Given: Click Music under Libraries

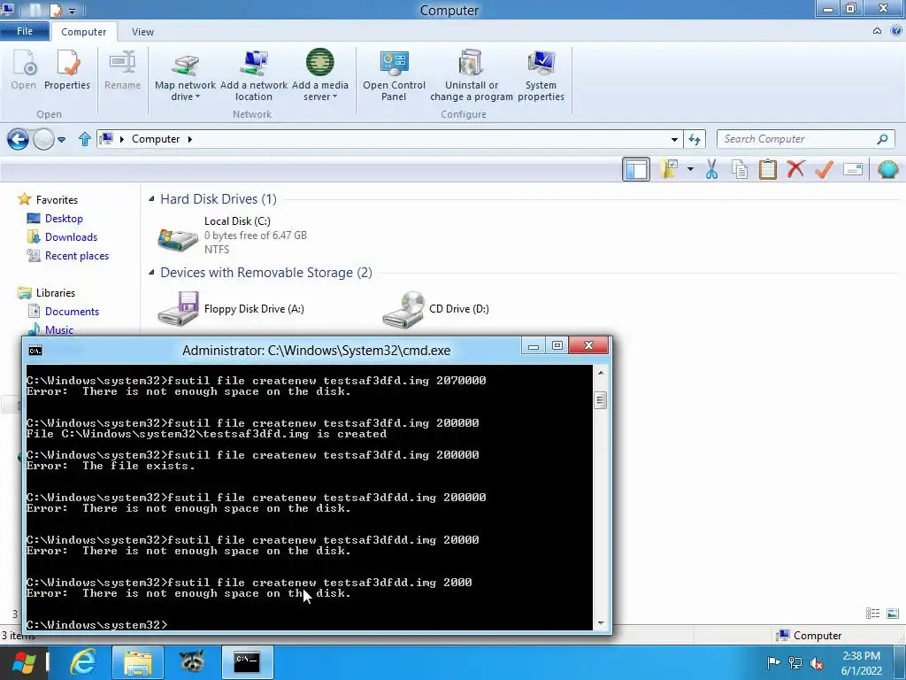Looking at the screenshot, I should coord(59,329).
